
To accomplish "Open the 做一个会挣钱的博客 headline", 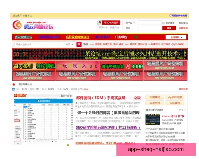I will 108,113.
